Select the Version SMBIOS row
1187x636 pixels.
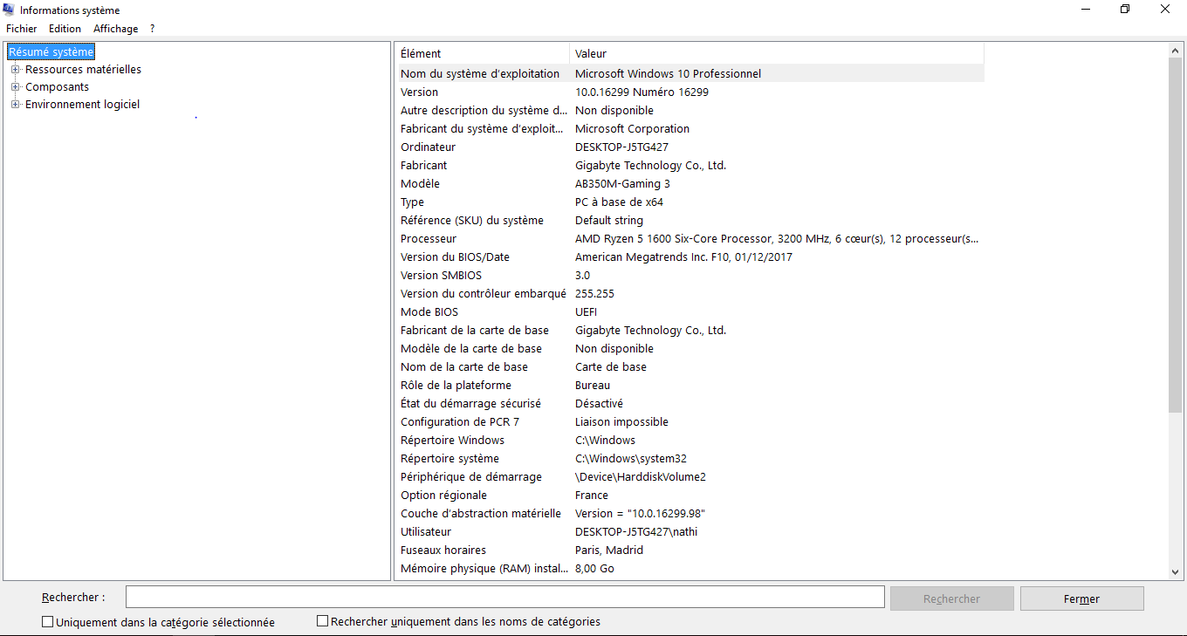tap(690, 275)
